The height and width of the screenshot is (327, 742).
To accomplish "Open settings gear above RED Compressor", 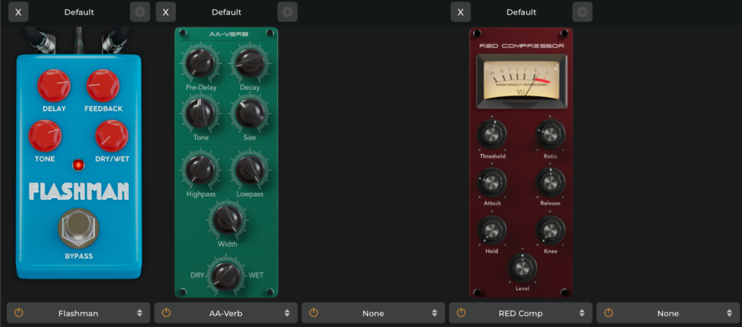I will [582, 12].
